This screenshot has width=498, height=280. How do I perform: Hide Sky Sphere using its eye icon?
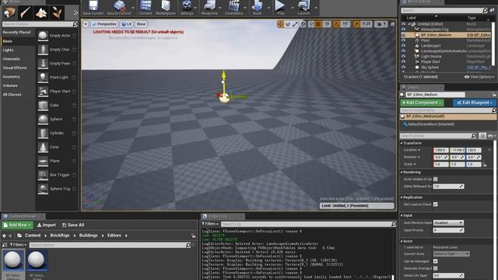[x=403, y=68]
